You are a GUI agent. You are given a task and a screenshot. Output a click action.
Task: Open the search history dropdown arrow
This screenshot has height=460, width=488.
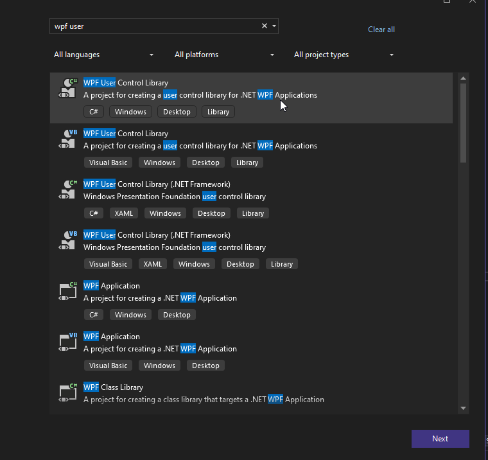274,26
